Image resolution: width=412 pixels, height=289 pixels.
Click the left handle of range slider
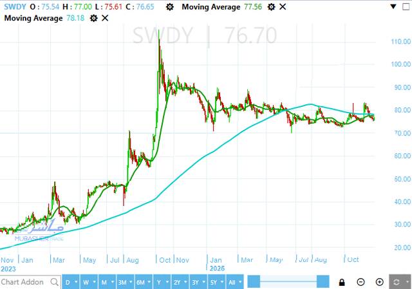click(x=253, y=282)
